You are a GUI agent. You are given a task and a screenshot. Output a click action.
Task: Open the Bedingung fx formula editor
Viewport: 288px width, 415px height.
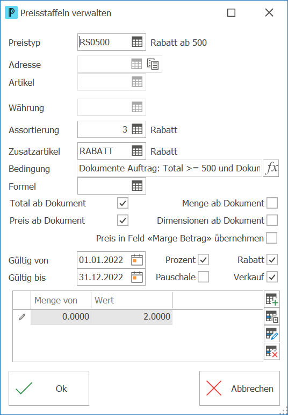pyautogui.click(x=271, y=168)
